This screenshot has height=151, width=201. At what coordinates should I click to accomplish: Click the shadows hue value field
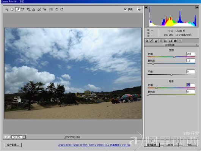[191, 85]
